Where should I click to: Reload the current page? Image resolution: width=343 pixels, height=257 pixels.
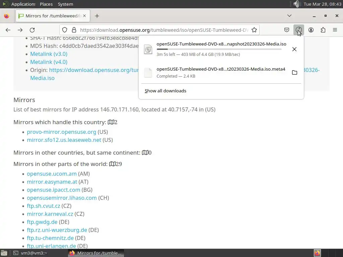pos(32,30)
